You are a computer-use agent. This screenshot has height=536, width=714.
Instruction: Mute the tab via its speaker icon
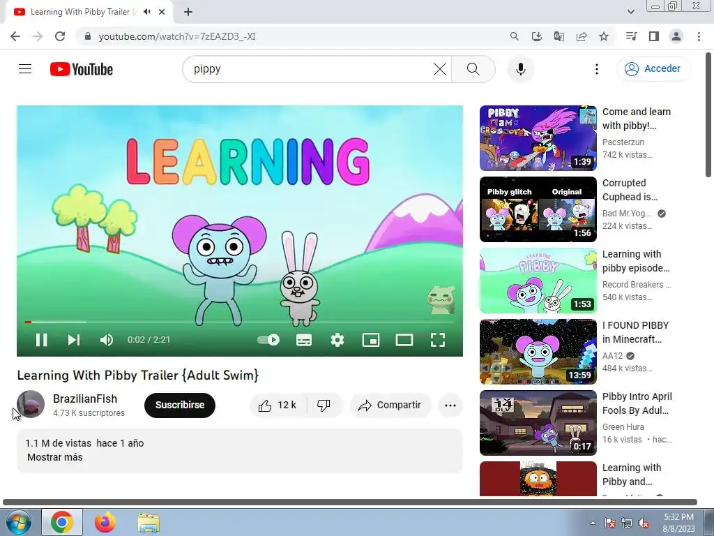146,12
